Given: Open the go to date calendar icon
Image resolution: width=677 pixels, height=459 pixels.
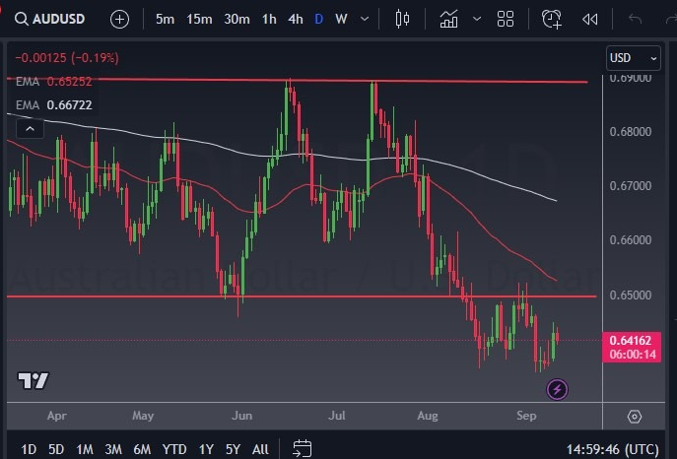Looking at the screenshot, I should pyautogui.click(x=302, y=449).
